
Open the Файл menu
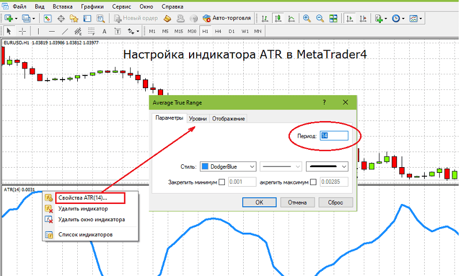pos(20,6)
